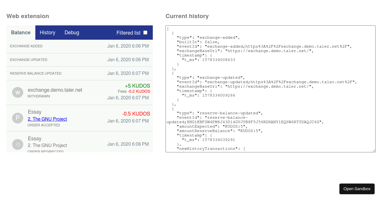Switch to the History tab
The width and height of the screenshot is (382, 200).
[47, 32]
